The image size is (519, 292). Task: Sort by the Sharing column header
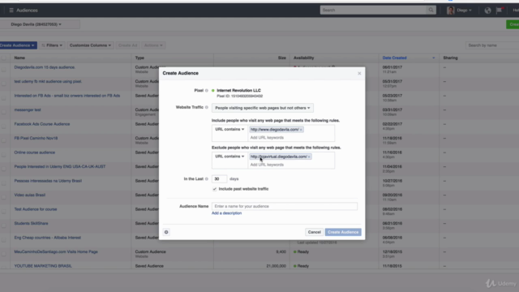pos(450,58)
